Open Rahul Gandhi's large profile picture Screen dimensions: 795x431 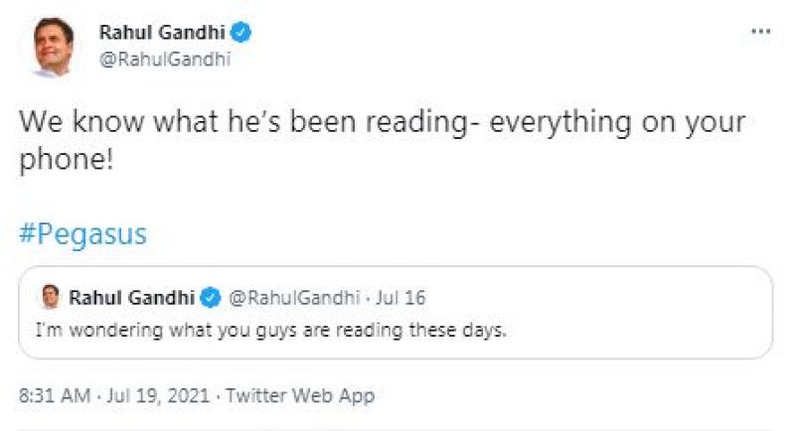tap(50, 46)
